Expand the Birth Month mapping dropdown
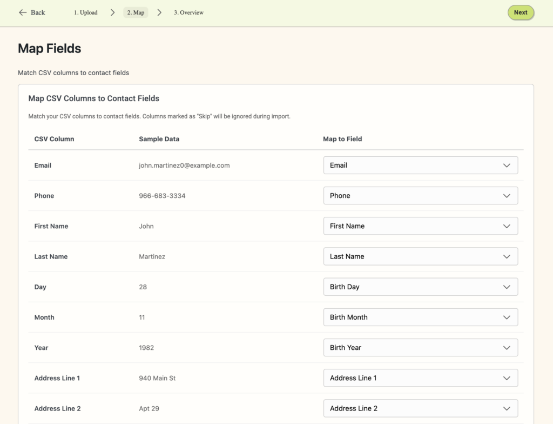 click(x=420, y=317)
